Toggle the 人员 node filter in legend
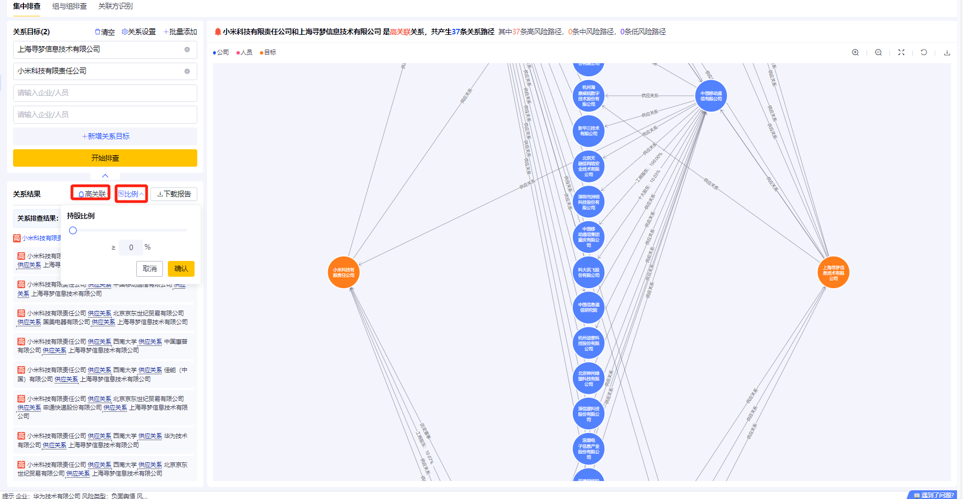 pyautogui.click(x=244, y=52)
